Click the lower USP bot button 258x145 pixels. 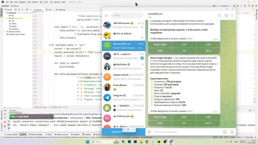pyautogui.click(x=208, y=117)
